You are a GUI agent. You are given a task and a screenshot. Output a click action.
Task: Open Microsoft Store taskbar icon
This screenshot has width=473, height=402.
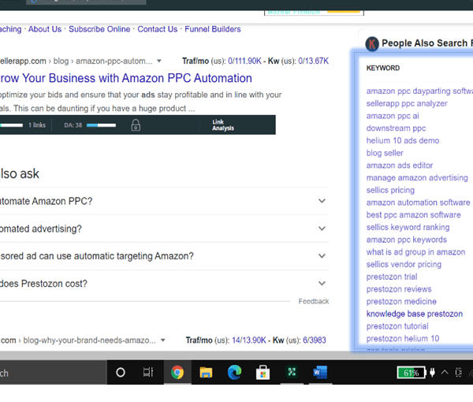pyautogui.click(x=263, y=373)
